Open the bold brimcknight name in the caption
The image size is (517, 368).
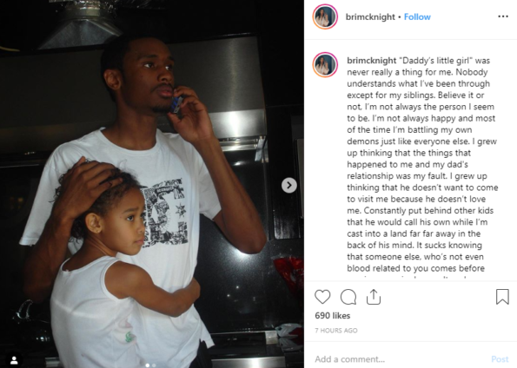(371, 61)
